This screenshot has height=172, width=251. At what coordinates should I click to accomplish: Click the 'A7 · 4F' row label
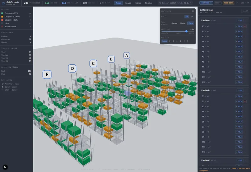click(206, 57)
